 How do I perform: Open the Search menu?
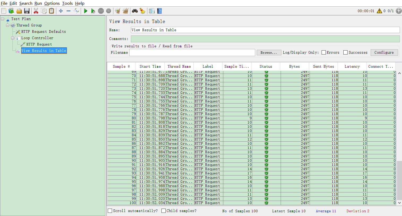pyautogui.click(x=26, y=3)
